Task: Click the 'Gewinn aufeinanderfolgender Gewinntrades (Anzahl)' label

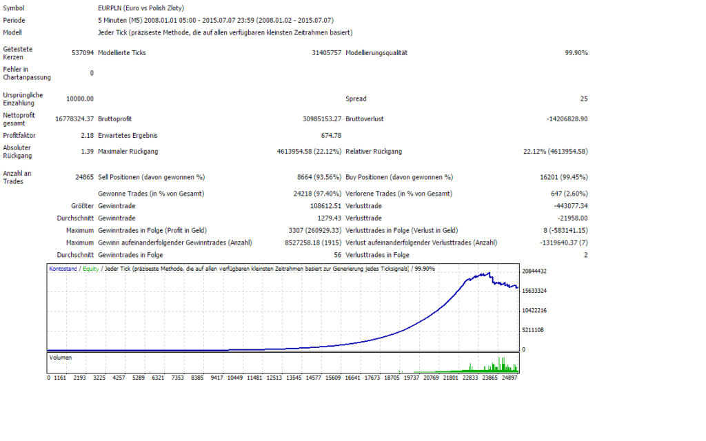Action: coord(174,242)
